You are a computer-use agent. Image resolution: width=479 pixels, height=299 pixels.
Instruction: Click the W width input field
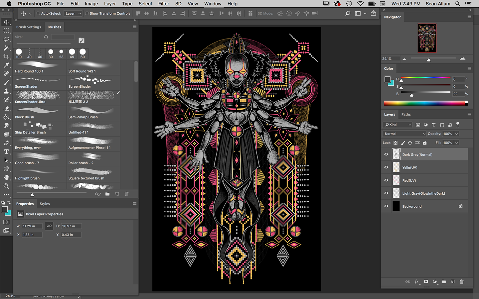pyautogui.click(x=32, y=226)
